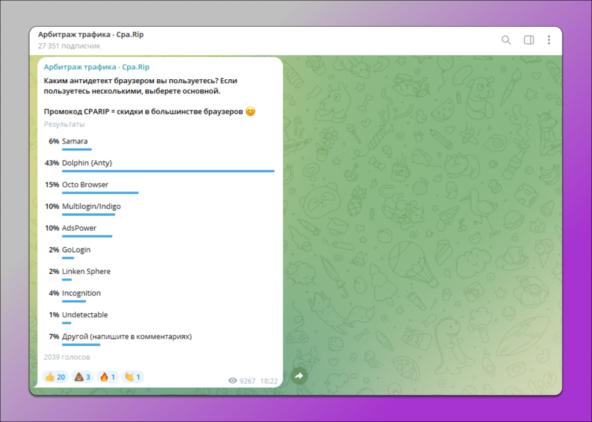
Task: Select the Другой (напишите в комментариях) option
Action: click(128, 336)
